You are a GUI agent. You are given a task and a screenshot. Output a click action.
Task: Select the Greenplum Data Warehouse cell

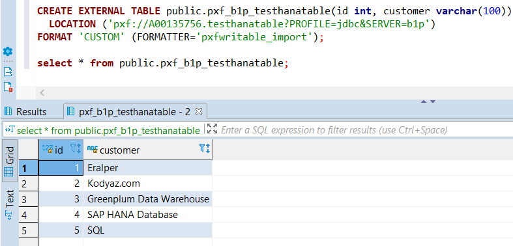tap(147, 199)
